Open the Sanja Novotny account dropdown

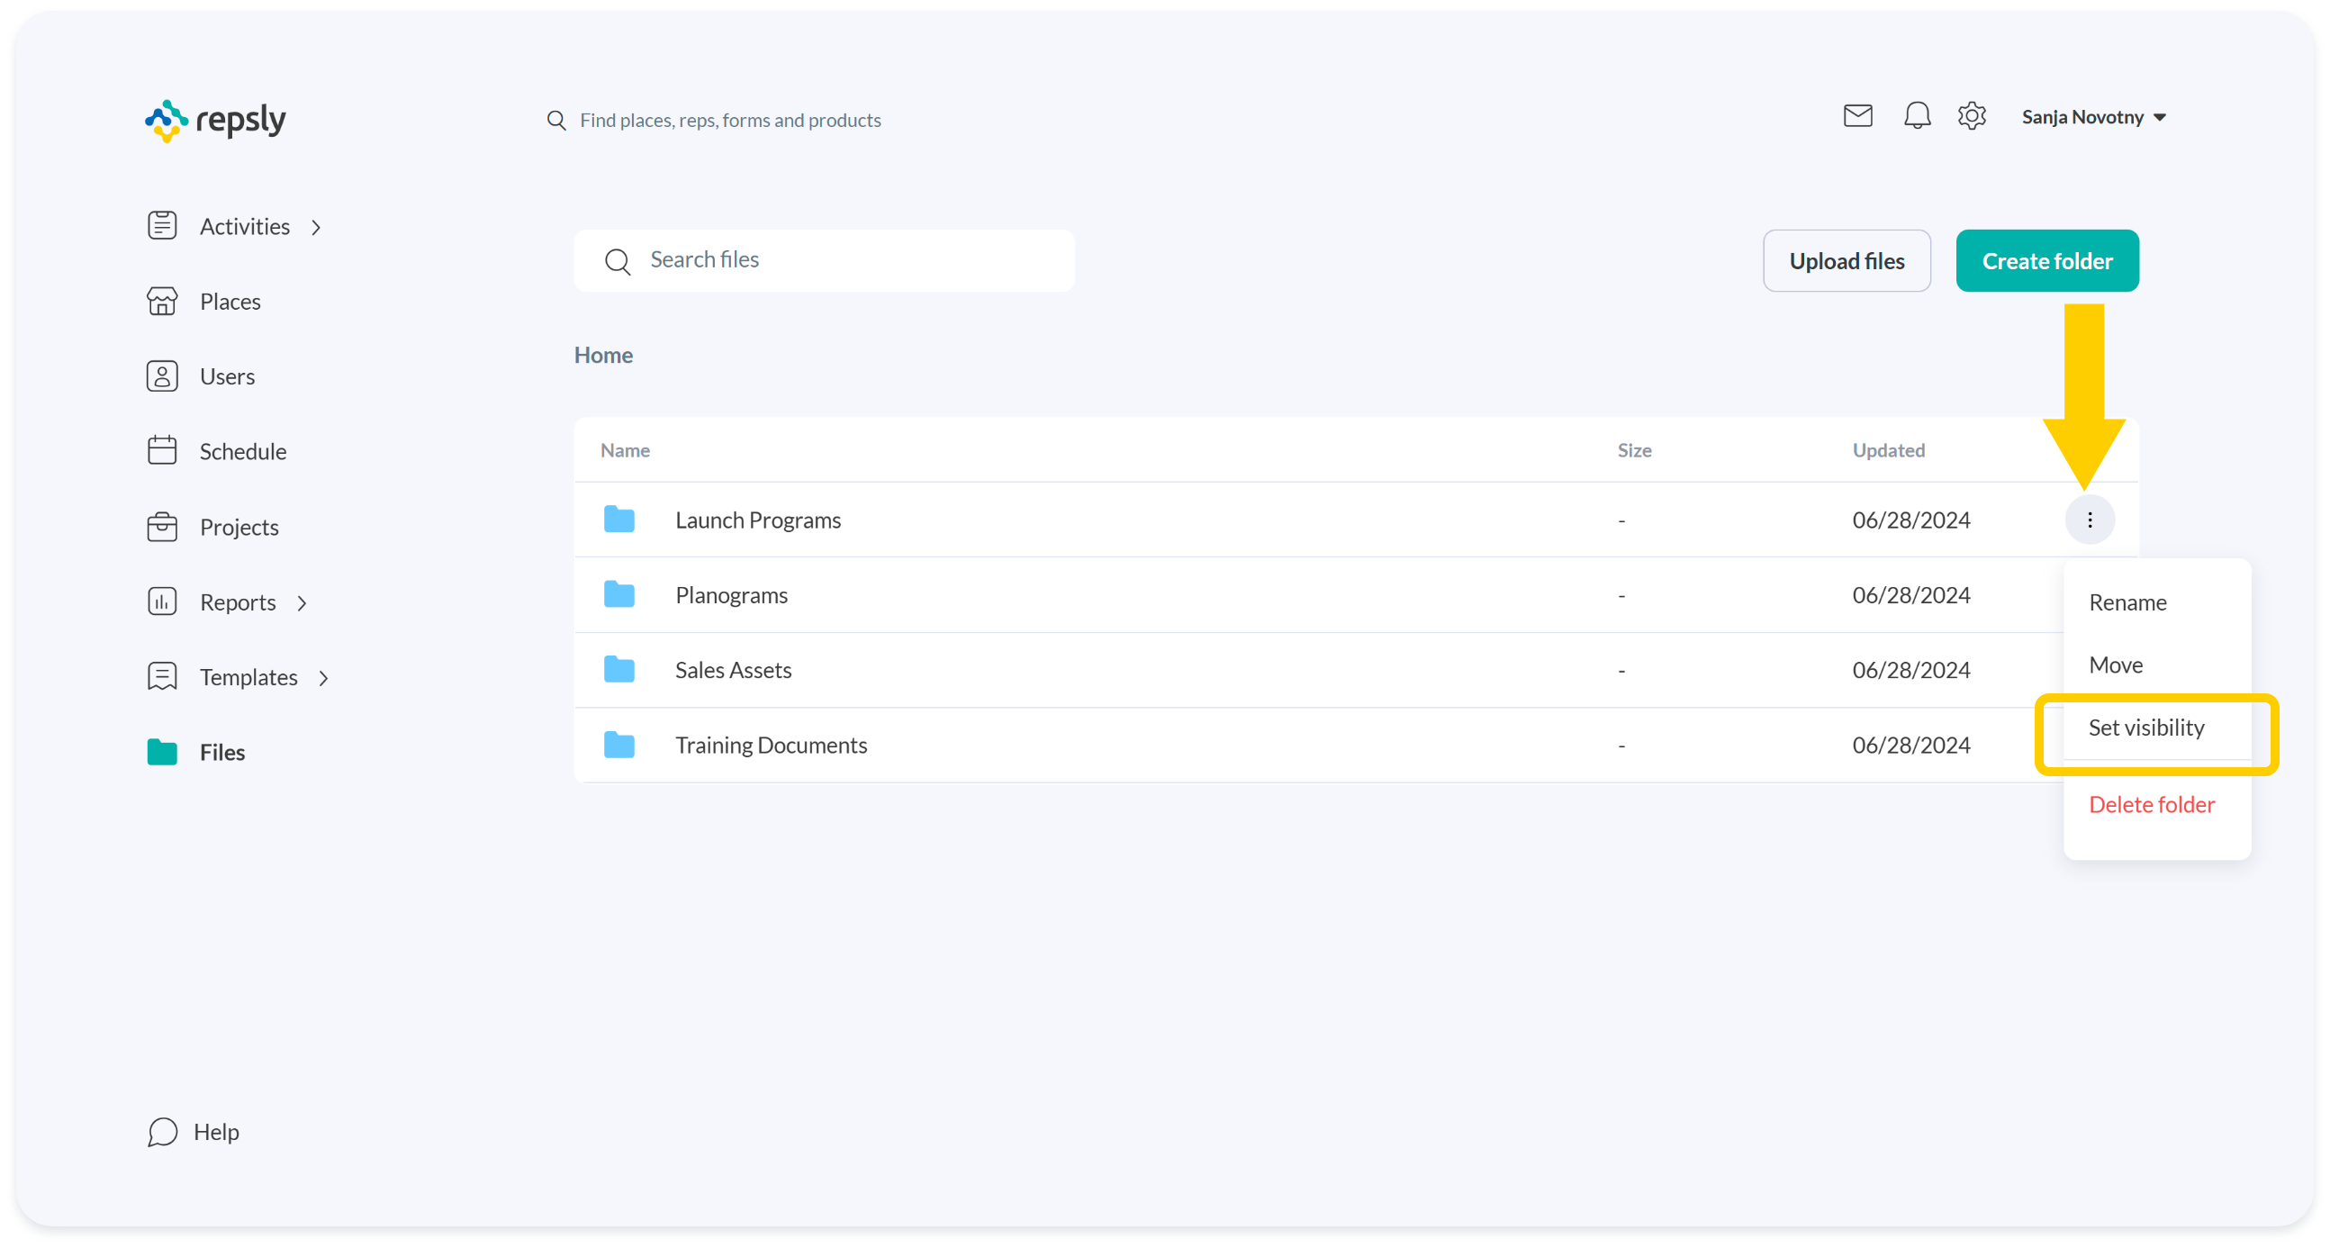pos(2093,118)
